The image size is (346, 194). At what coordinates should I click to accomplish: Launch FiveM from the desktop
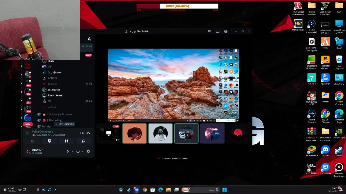325,43
